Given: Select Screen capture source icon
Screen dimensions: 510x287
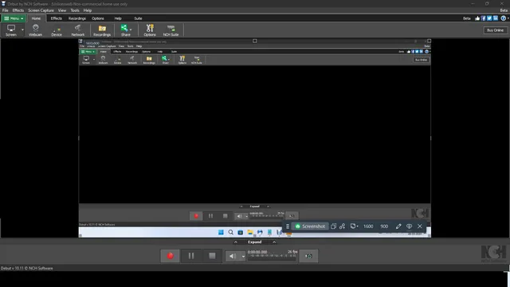Looking at the screenshot, I should coord(11,30).
